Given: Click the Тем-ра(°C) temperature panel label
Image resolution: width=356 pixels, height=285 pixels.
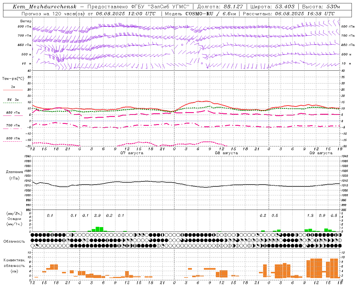Looking at the screenshot, I should 13,79.
